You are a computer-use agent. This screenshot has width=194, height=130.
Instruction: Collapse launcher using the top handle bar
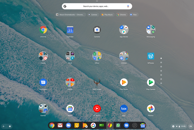(97, 1)
